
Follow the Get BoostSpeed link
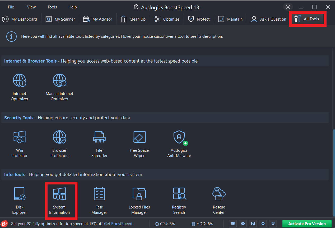pyautogui.click(x=118, y=224)
